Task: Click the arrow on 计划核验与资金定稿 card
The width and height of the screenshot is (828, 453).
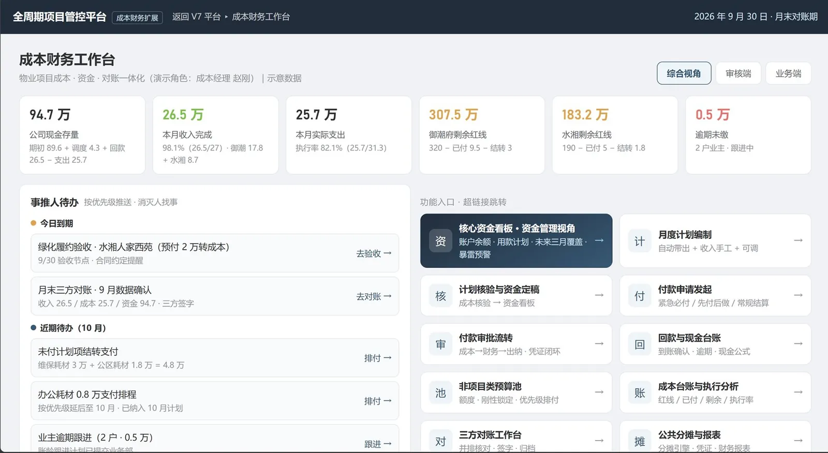Action: pyautogui.click(x=599, y=295)
